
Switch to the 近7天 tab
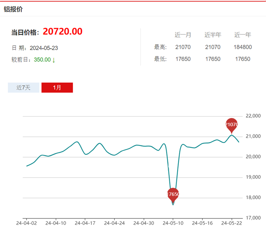pos(23,88)
